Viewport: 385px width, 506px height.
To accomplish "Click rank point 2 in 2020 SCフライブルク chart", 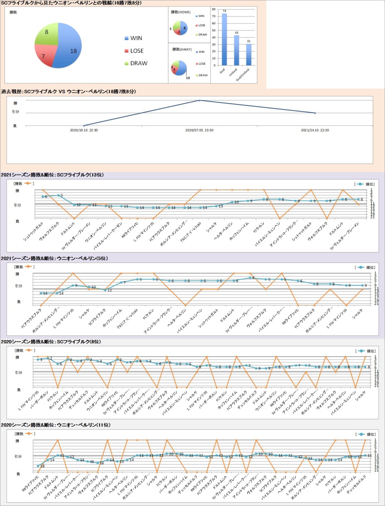I will tap(47, 358).
